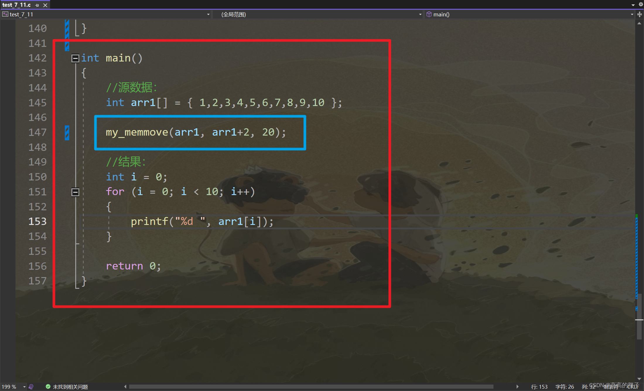
Task: Select the test_7_11.c document tab
Action: tap(16, 5)
